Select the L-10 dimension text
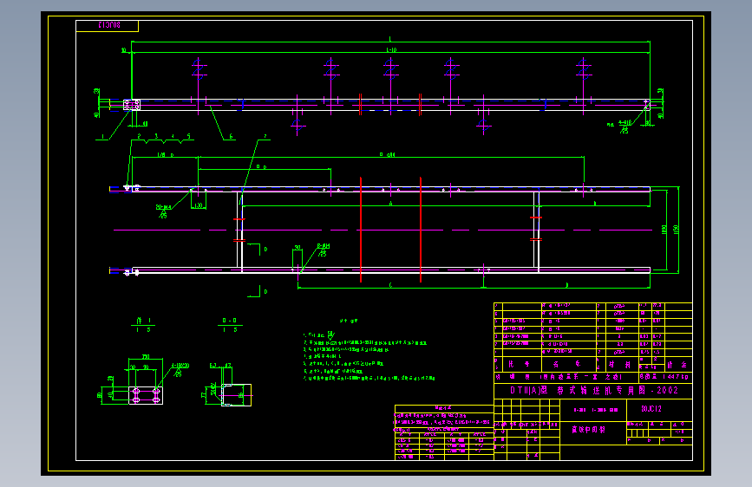Screen dimensions: 752x487 point(391,50)
